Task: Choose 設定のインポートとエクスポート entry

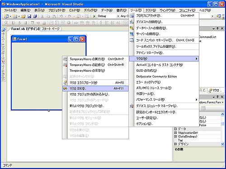Action: point(164,112)
